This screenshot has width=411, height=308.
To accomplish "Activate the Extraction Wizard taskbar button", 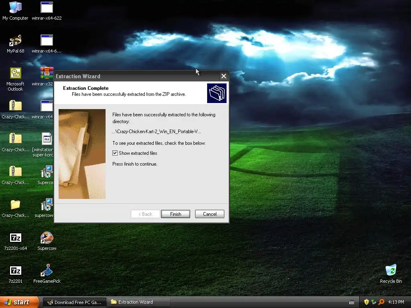I will [139, 302].
